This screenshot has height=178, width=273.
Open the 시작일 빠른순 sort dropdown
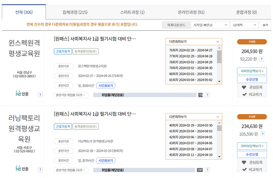tap(210, 25)
